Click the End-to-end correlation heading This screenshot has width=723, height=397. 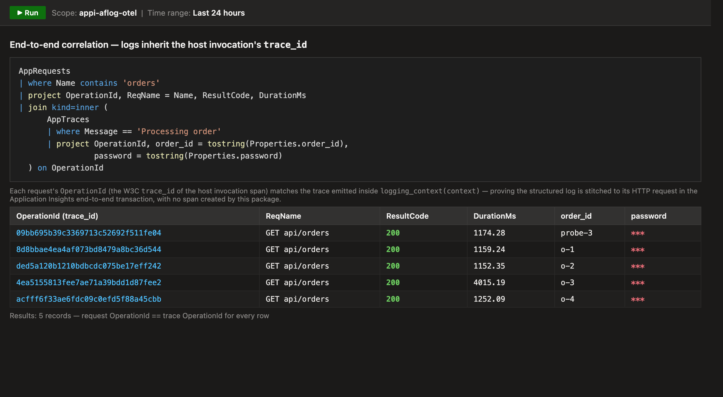click(158, 45)
